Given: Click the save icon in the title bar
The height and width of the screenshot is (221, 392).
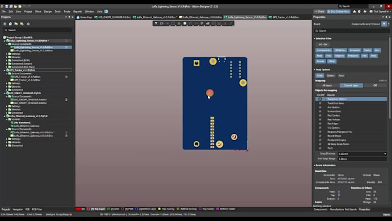Looking at the screenshot, I should [7, 6].
